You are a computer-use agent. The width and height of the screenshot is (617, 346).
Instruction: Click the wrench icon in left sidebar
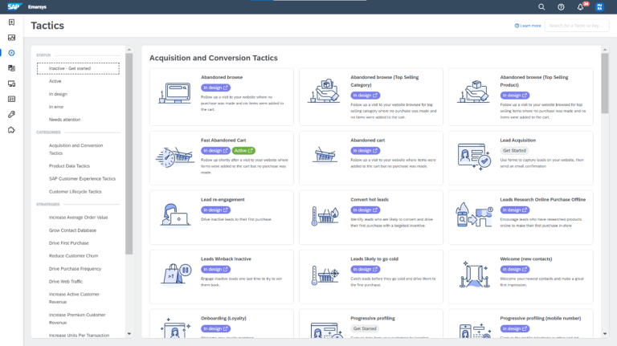point(11,114)
